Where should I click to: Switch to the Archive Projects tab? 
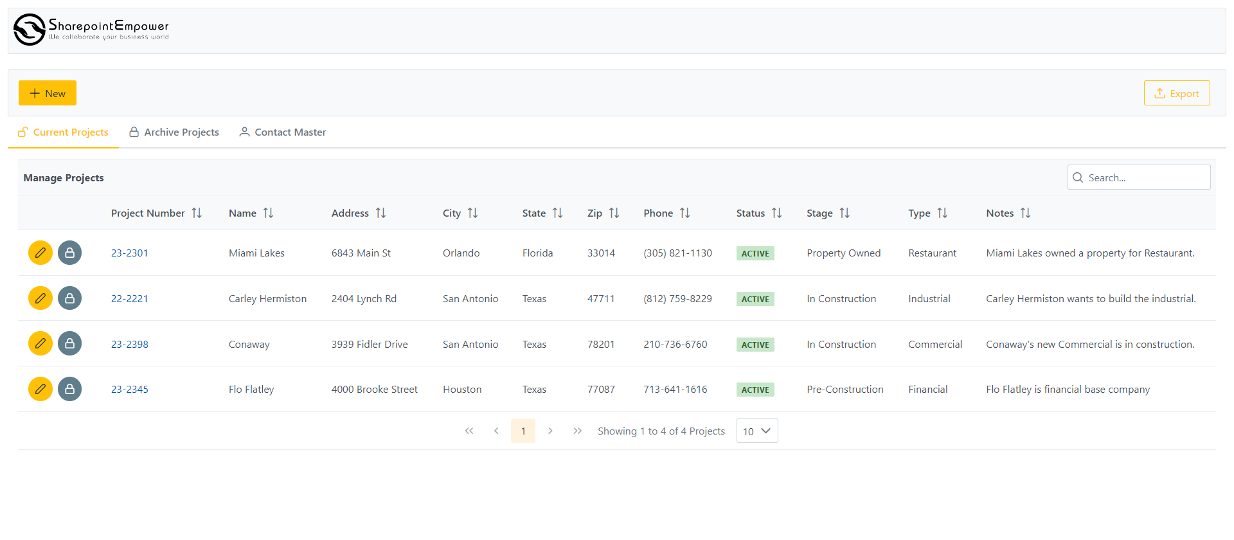pyautogui.click(x=174, y=132)
